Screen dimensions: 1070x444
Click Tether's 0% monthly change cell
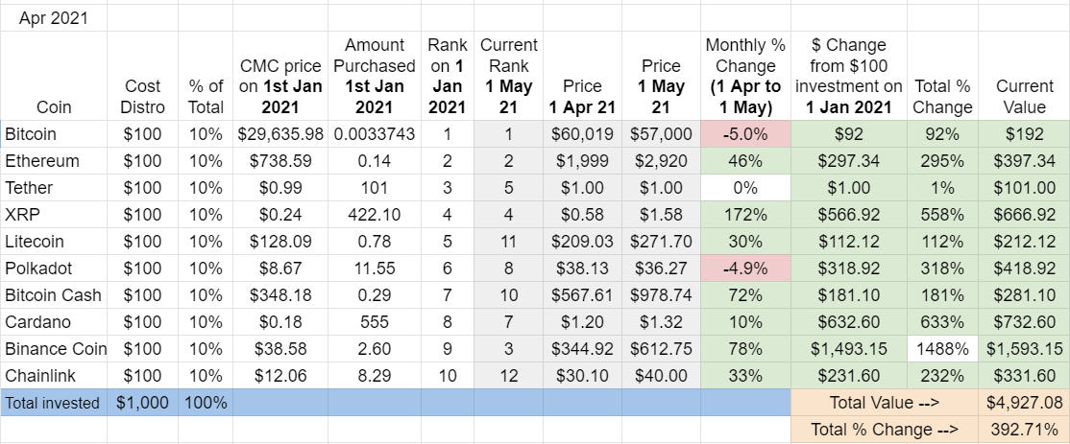746,188
